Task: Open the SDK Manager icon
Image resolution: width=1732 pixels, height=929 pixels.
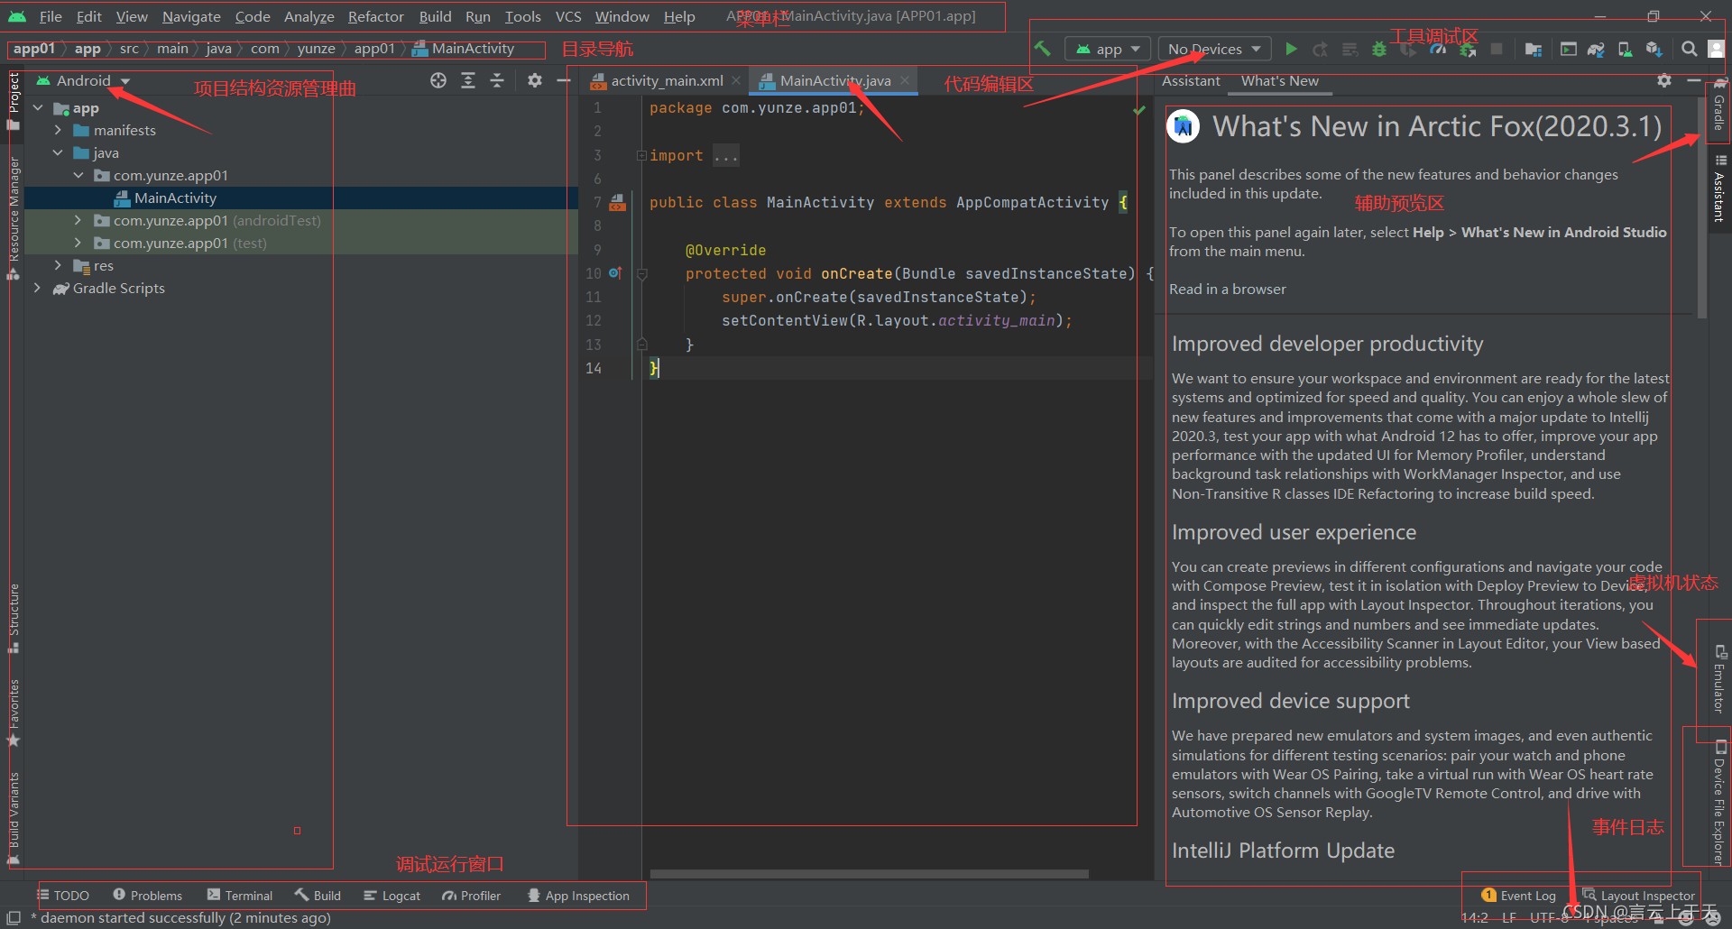Action: coord(1654,49)
